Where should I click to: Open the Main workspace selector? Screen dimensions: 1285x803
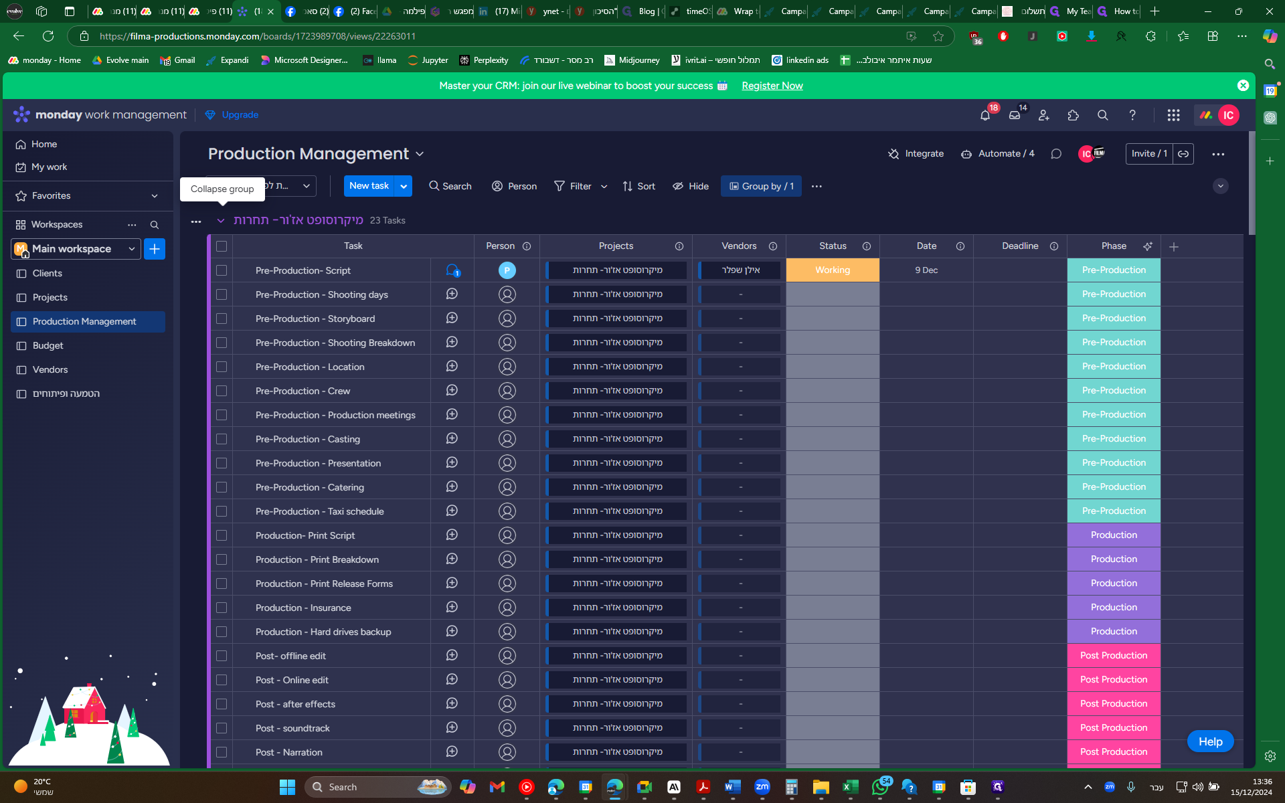point(76,249)
